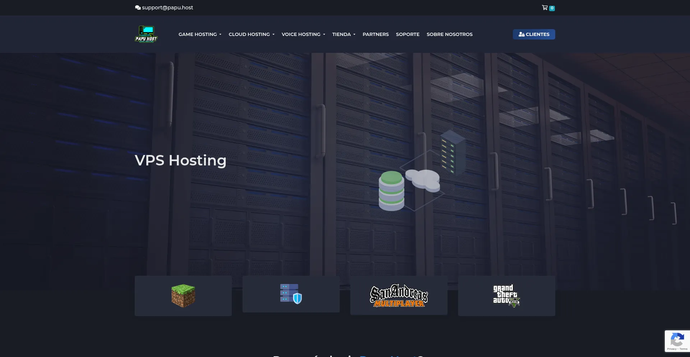The width and height of the screenshot is (690, 357).
Task: Click the reCAPTCHA Privacy link
Action: [x=671, y=349]
